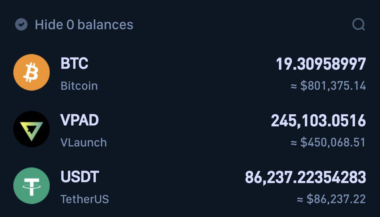The image size is (380, 217).
Task: Select the VPAD ticker label
Action: point(80,120)
